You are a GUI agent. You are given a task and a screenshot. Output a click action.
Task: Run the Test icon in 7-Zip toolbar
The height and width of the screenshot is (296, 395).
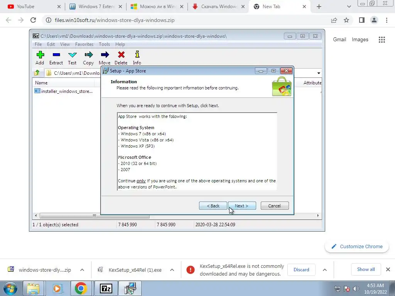(72, 55)
